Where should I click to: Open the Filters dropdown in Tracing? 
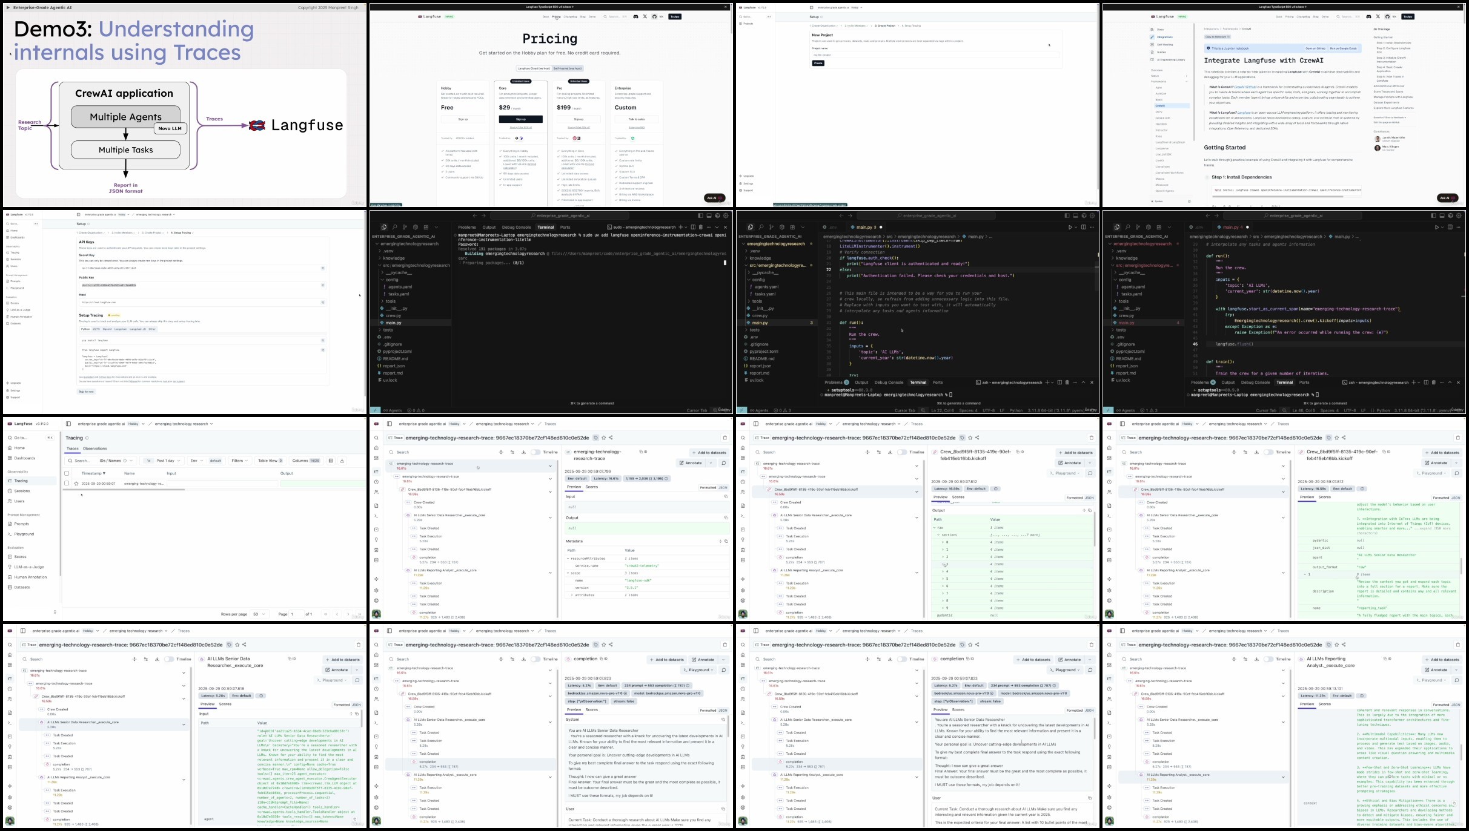pyautogui.click(x=239, y=461)
